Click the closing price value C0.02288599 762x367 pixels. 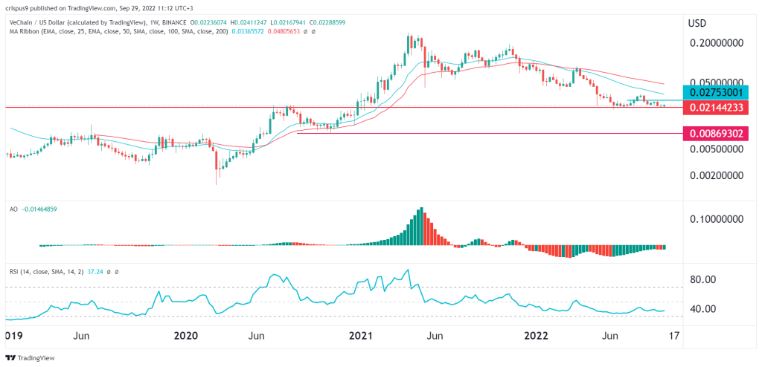coord(327,23)
